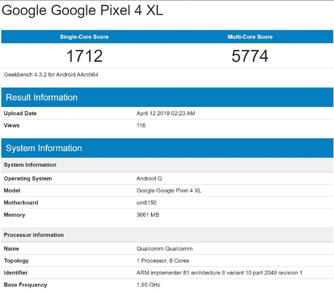Select the upload date April 12 2019 value
The image size is (334, 294).
coord(166,113)
